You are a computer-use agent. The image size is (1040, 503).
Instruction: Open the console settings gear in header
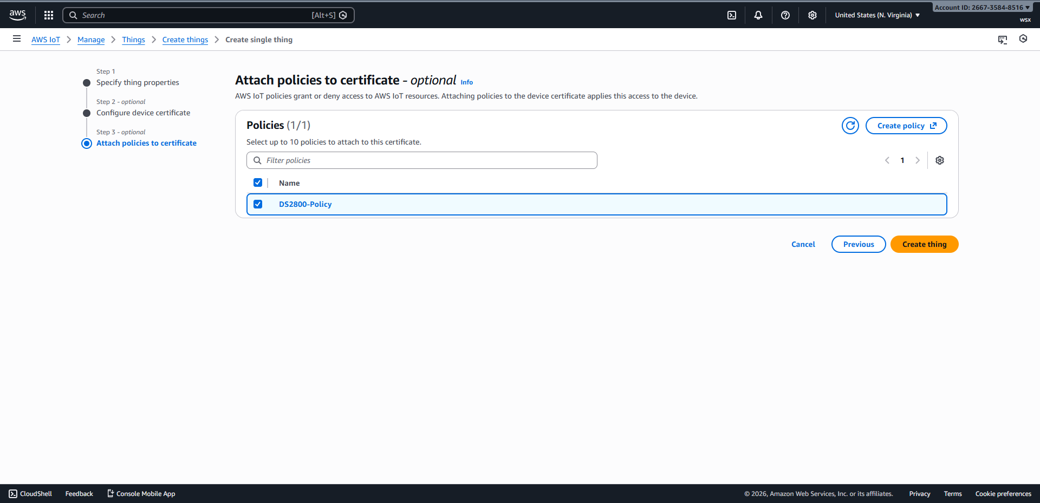[x=812, y=15]
